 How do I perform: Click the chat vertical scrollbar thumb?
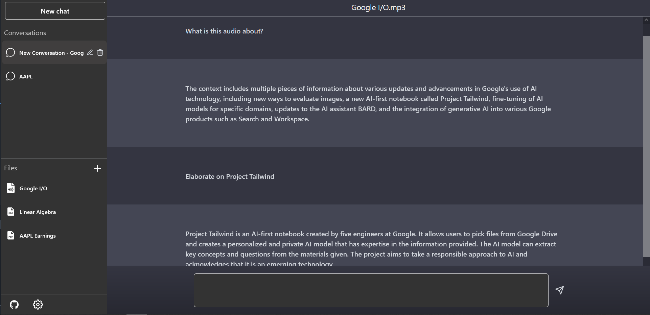[x=646, y=145]
